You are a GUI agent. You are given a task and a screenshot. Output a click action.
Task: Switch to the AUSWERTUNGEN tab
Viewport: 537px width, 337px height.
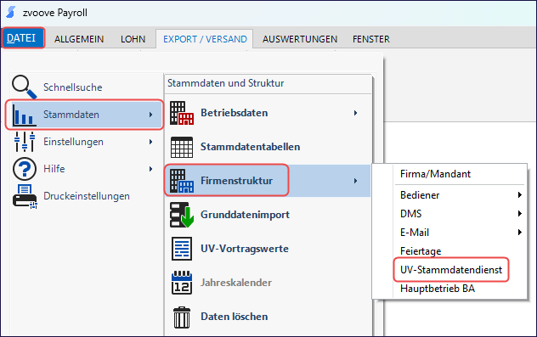[300, 39]
